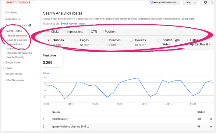Enable the Impressions checkbox
Screen dimensions: 216x134
[x=64, y=32]
